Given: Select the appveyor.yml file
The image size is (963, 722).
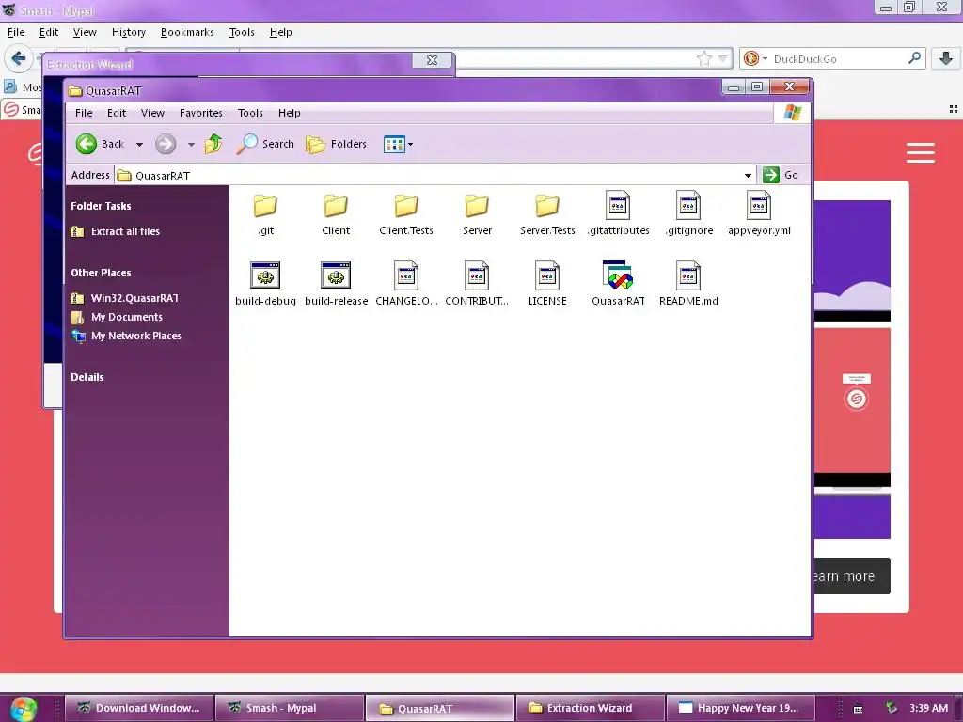Looking at the screenshot, I should (x=759, y=214).
